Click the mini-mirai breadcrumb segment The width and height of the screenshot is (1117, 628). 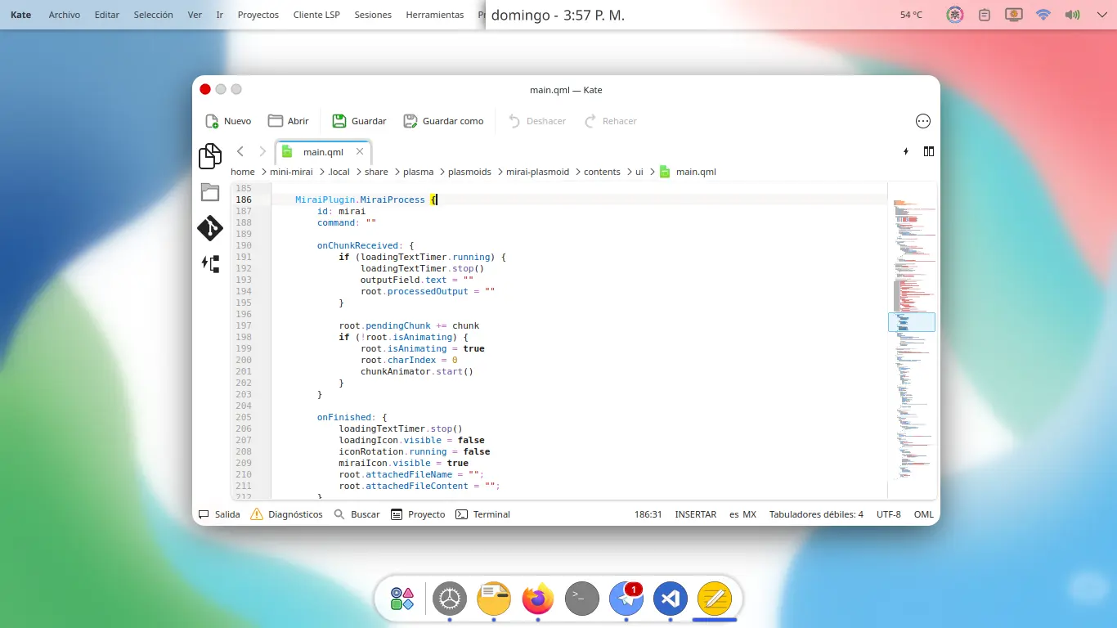point(292,172)
